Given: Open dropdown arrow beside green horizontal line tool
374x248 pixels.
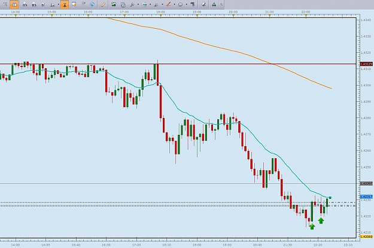Looking at the screenshot, I should coord(150,4).
